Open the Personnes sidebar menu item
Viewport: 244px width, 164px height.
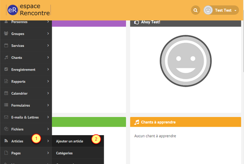coord(20,22)
